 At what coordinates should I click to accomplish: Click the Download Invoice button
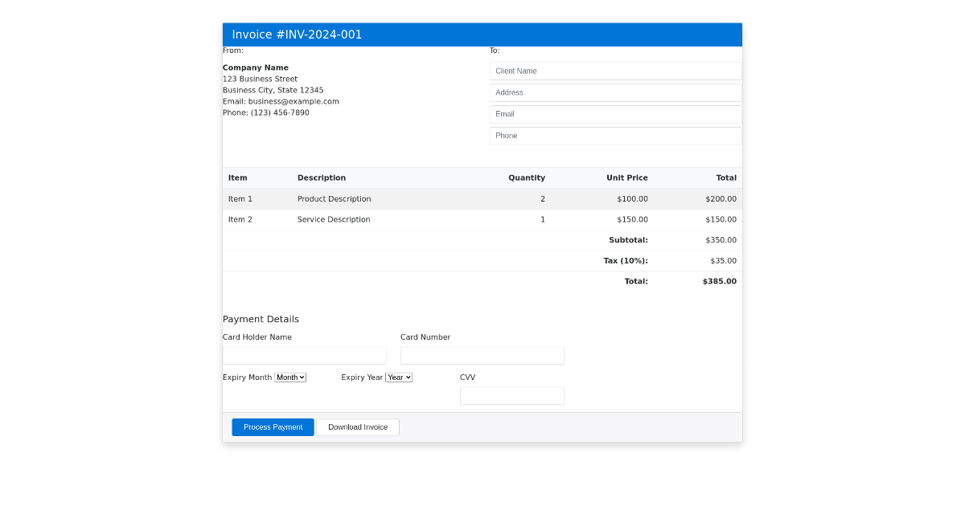point(357,426)
